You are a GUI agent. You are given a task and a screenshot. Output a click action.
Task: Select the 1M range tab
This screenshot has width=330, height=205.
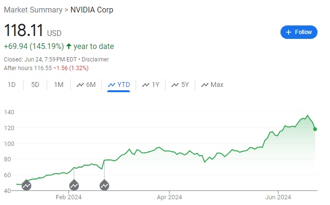click(59, 85)
